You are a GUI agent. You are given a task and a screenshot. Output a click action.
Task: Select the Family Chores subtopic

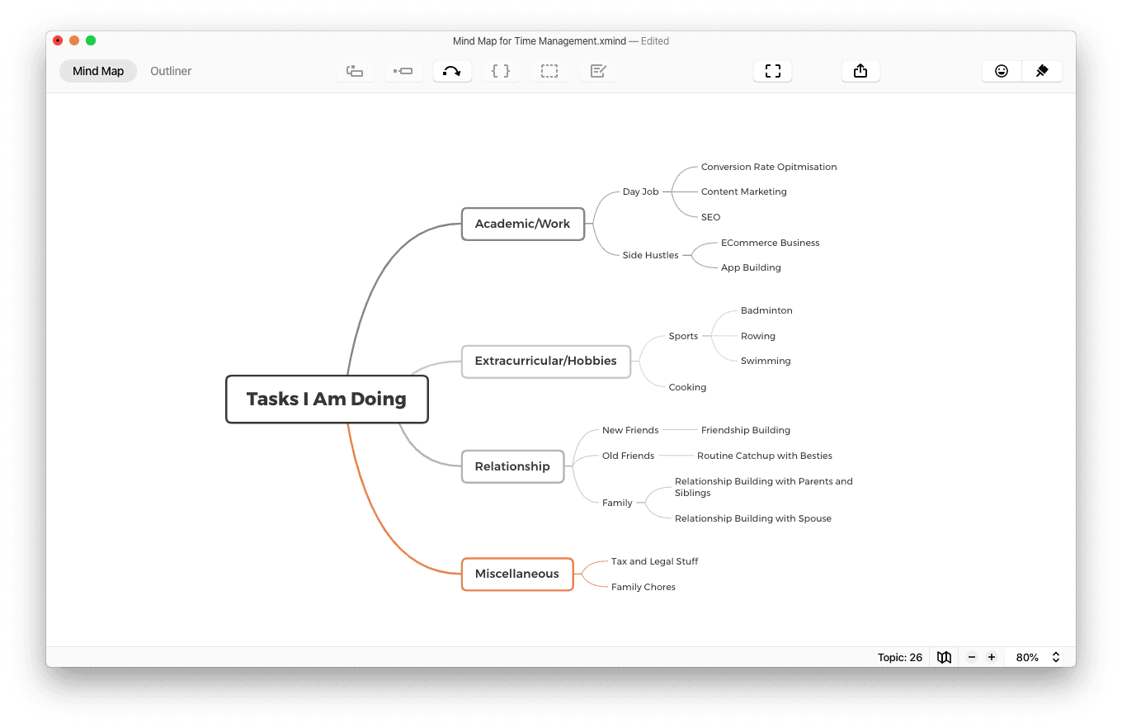[x=643, y=587]
